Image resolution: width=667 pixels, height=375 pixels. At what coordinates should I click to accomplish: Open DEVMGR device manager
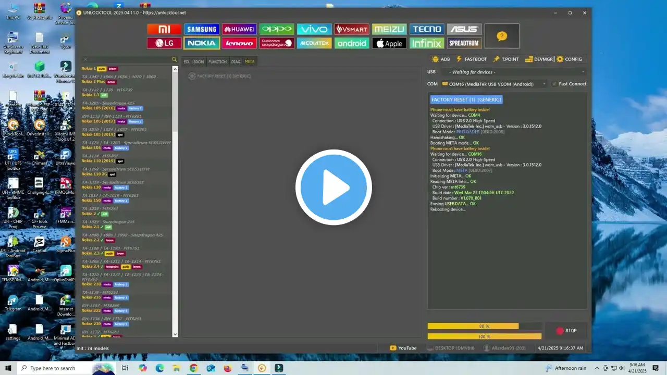[x=539, y=59]
